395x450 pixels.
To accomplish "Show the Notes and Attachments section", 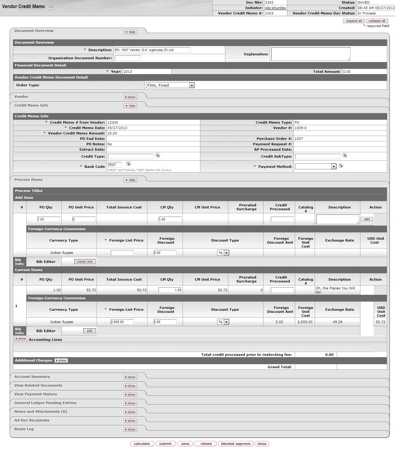I will [x=130, y=412].
